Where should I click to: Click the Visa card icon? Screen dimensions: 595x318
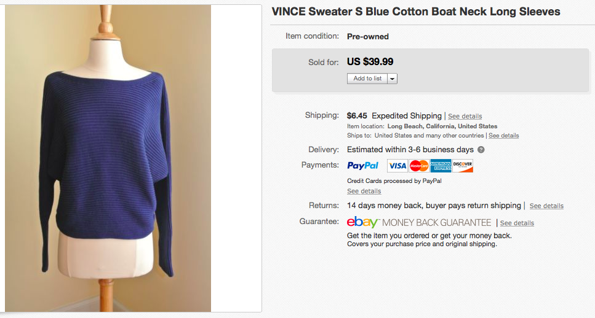click(397, 166)
